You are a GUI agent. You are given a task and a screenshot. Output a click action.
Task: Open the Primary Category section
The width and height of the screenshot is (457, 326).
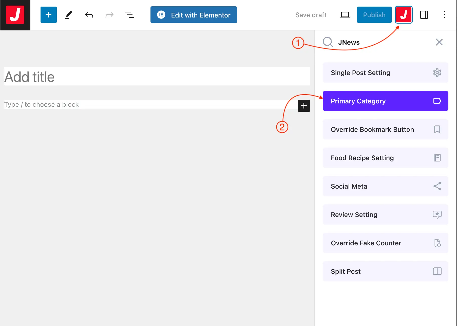(x=385, y=101)
